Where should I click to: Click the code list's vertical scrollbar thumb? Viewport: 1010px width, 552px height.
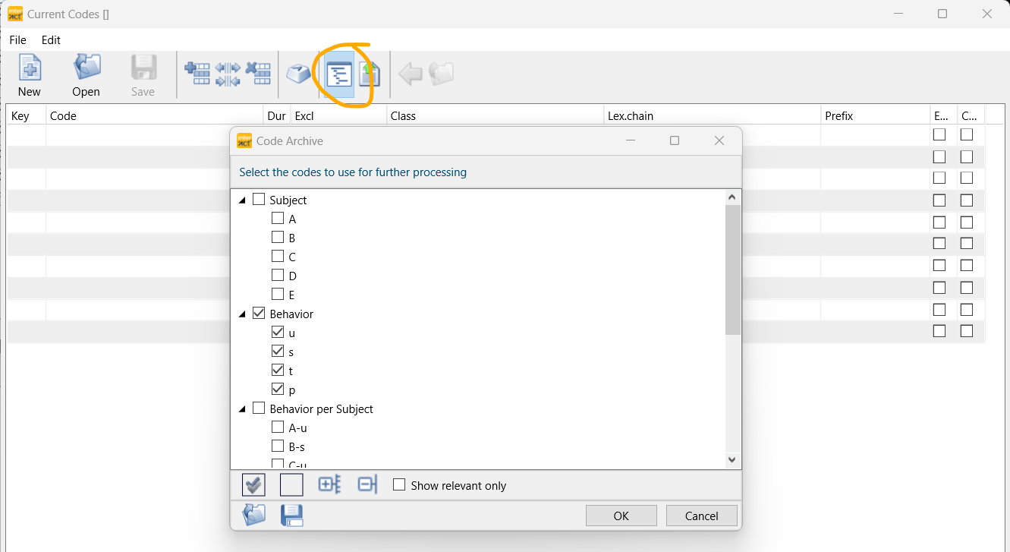click(x=732, y=270)
